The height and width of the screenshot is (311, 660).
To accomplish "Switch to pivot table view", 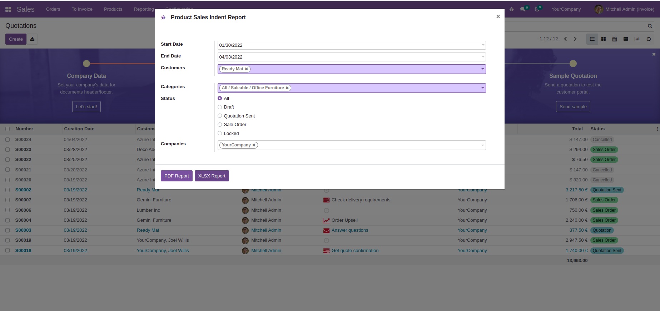I will 626,39.
